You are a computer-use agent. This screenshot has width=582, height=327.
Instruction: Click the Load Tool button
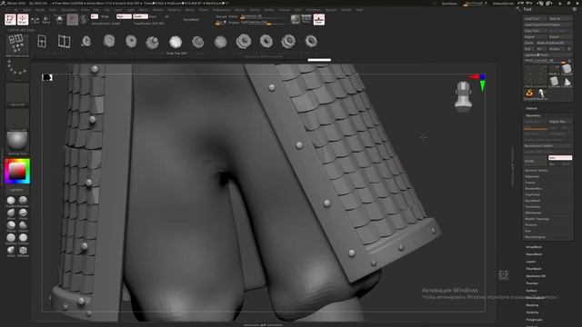pyautogui.click(x=536, y=18)
